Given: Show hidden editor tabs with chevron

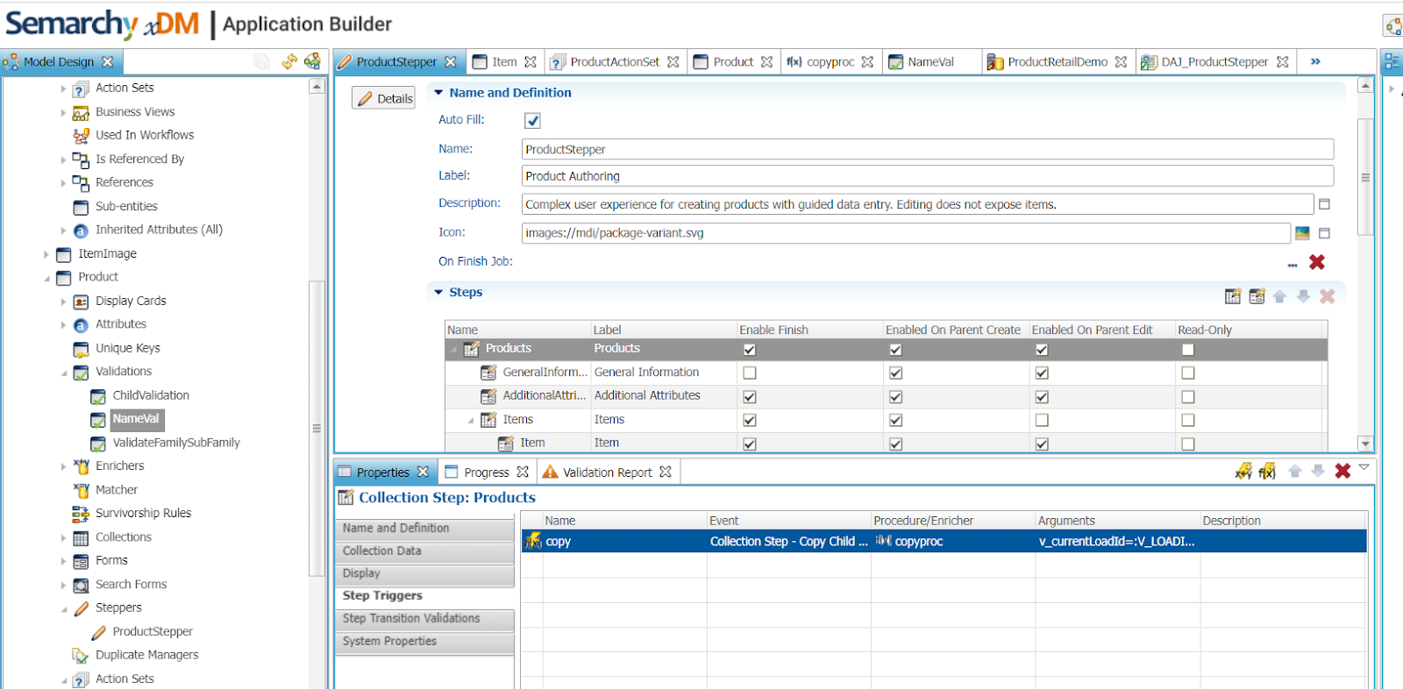Looking at the screenshot, I should point(1315,61).
